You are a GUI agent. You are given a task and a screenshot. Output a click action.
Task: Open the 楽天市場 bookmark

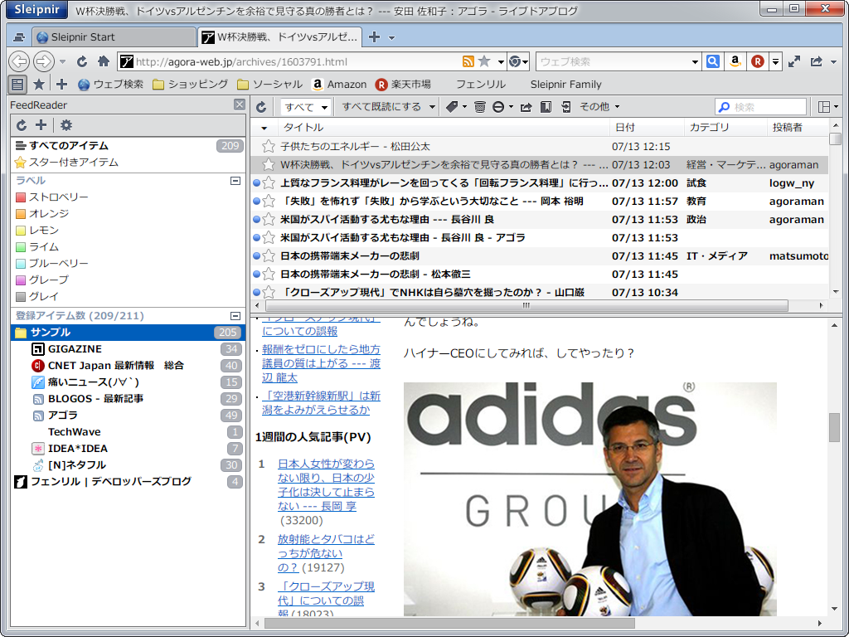pos(403,84)
